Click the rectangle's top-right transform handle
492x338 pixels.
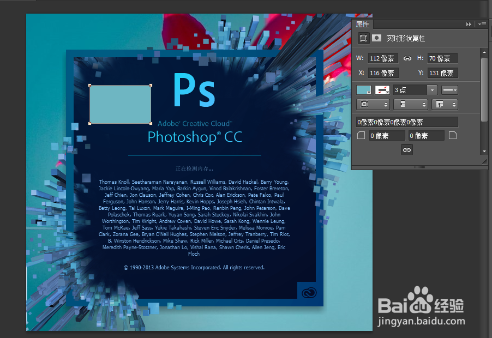(x=151, y=85)
